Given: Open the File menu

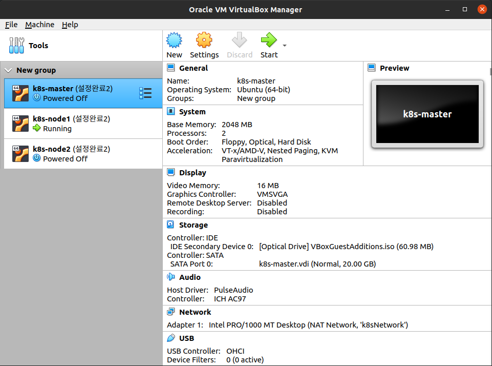Looking at the screenshot, I should click(11, 25).
